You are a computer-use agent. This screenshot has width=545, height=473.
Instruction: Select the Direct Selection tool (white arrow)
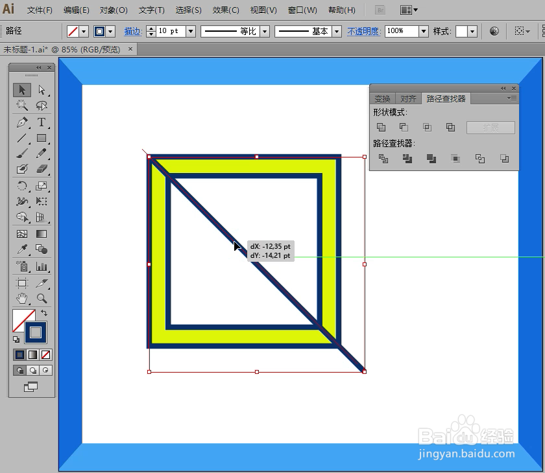pos(42,90)
